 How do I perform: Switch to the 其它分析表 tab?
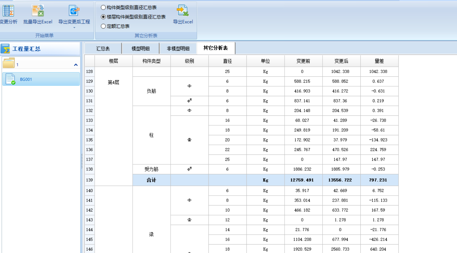click(216, 48)
